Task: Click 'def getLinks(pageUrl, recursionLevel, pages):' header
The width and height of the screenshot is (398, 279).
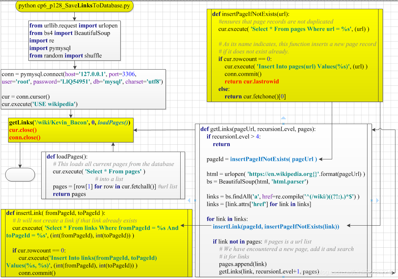Action: click(258, 129)
